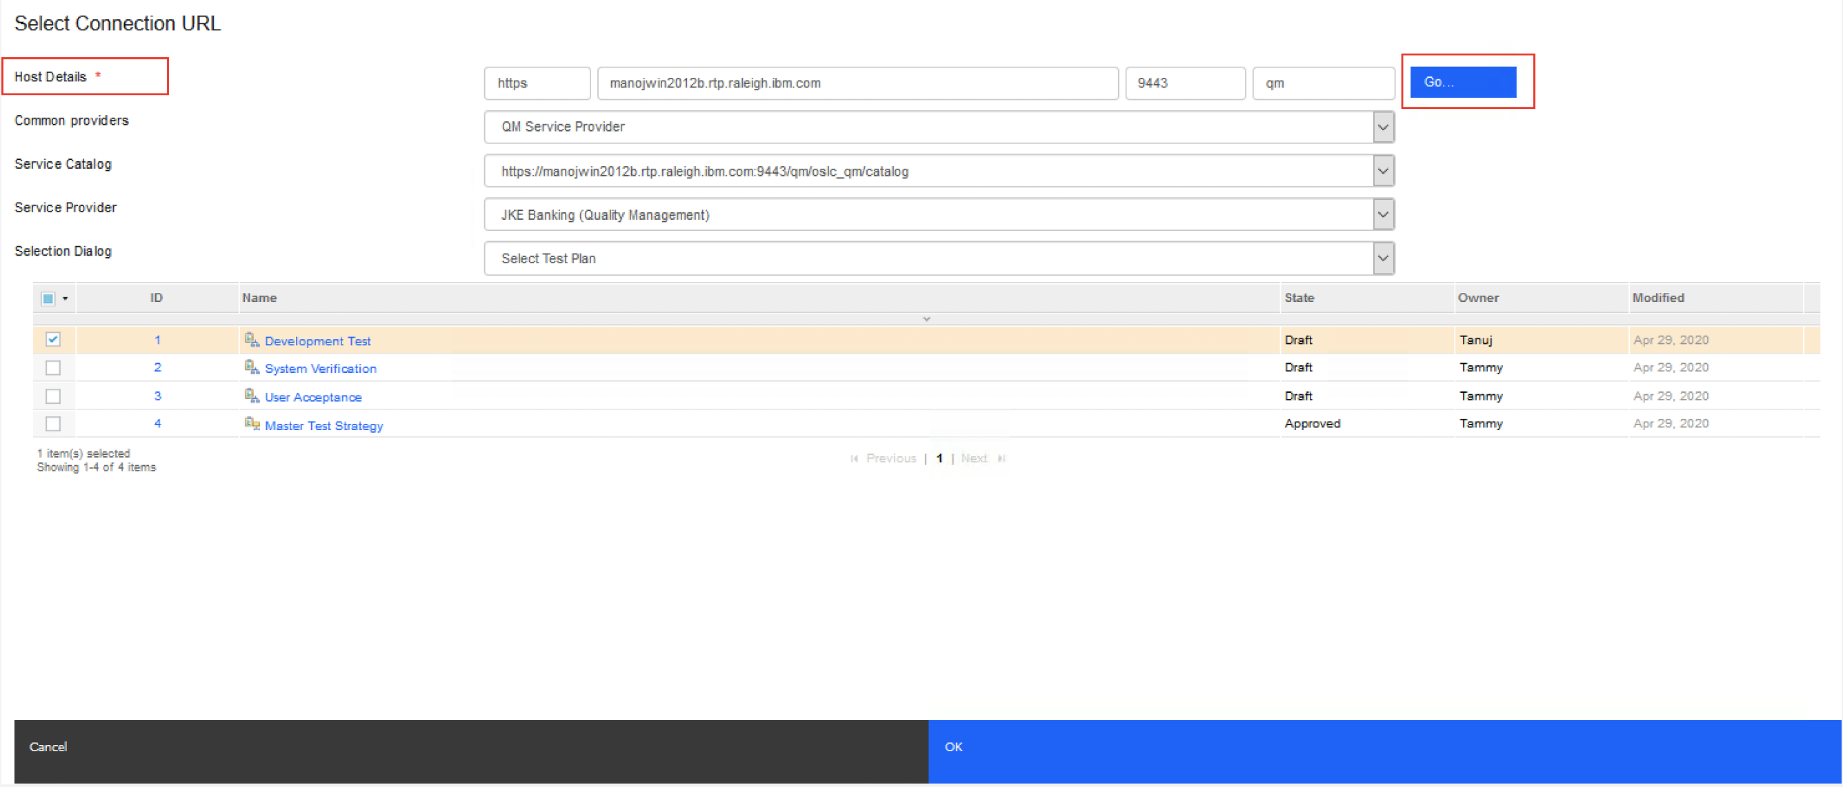1843x787 pixels.
Task: Sort by the Owner column header
Action: tap(1542, 298)
